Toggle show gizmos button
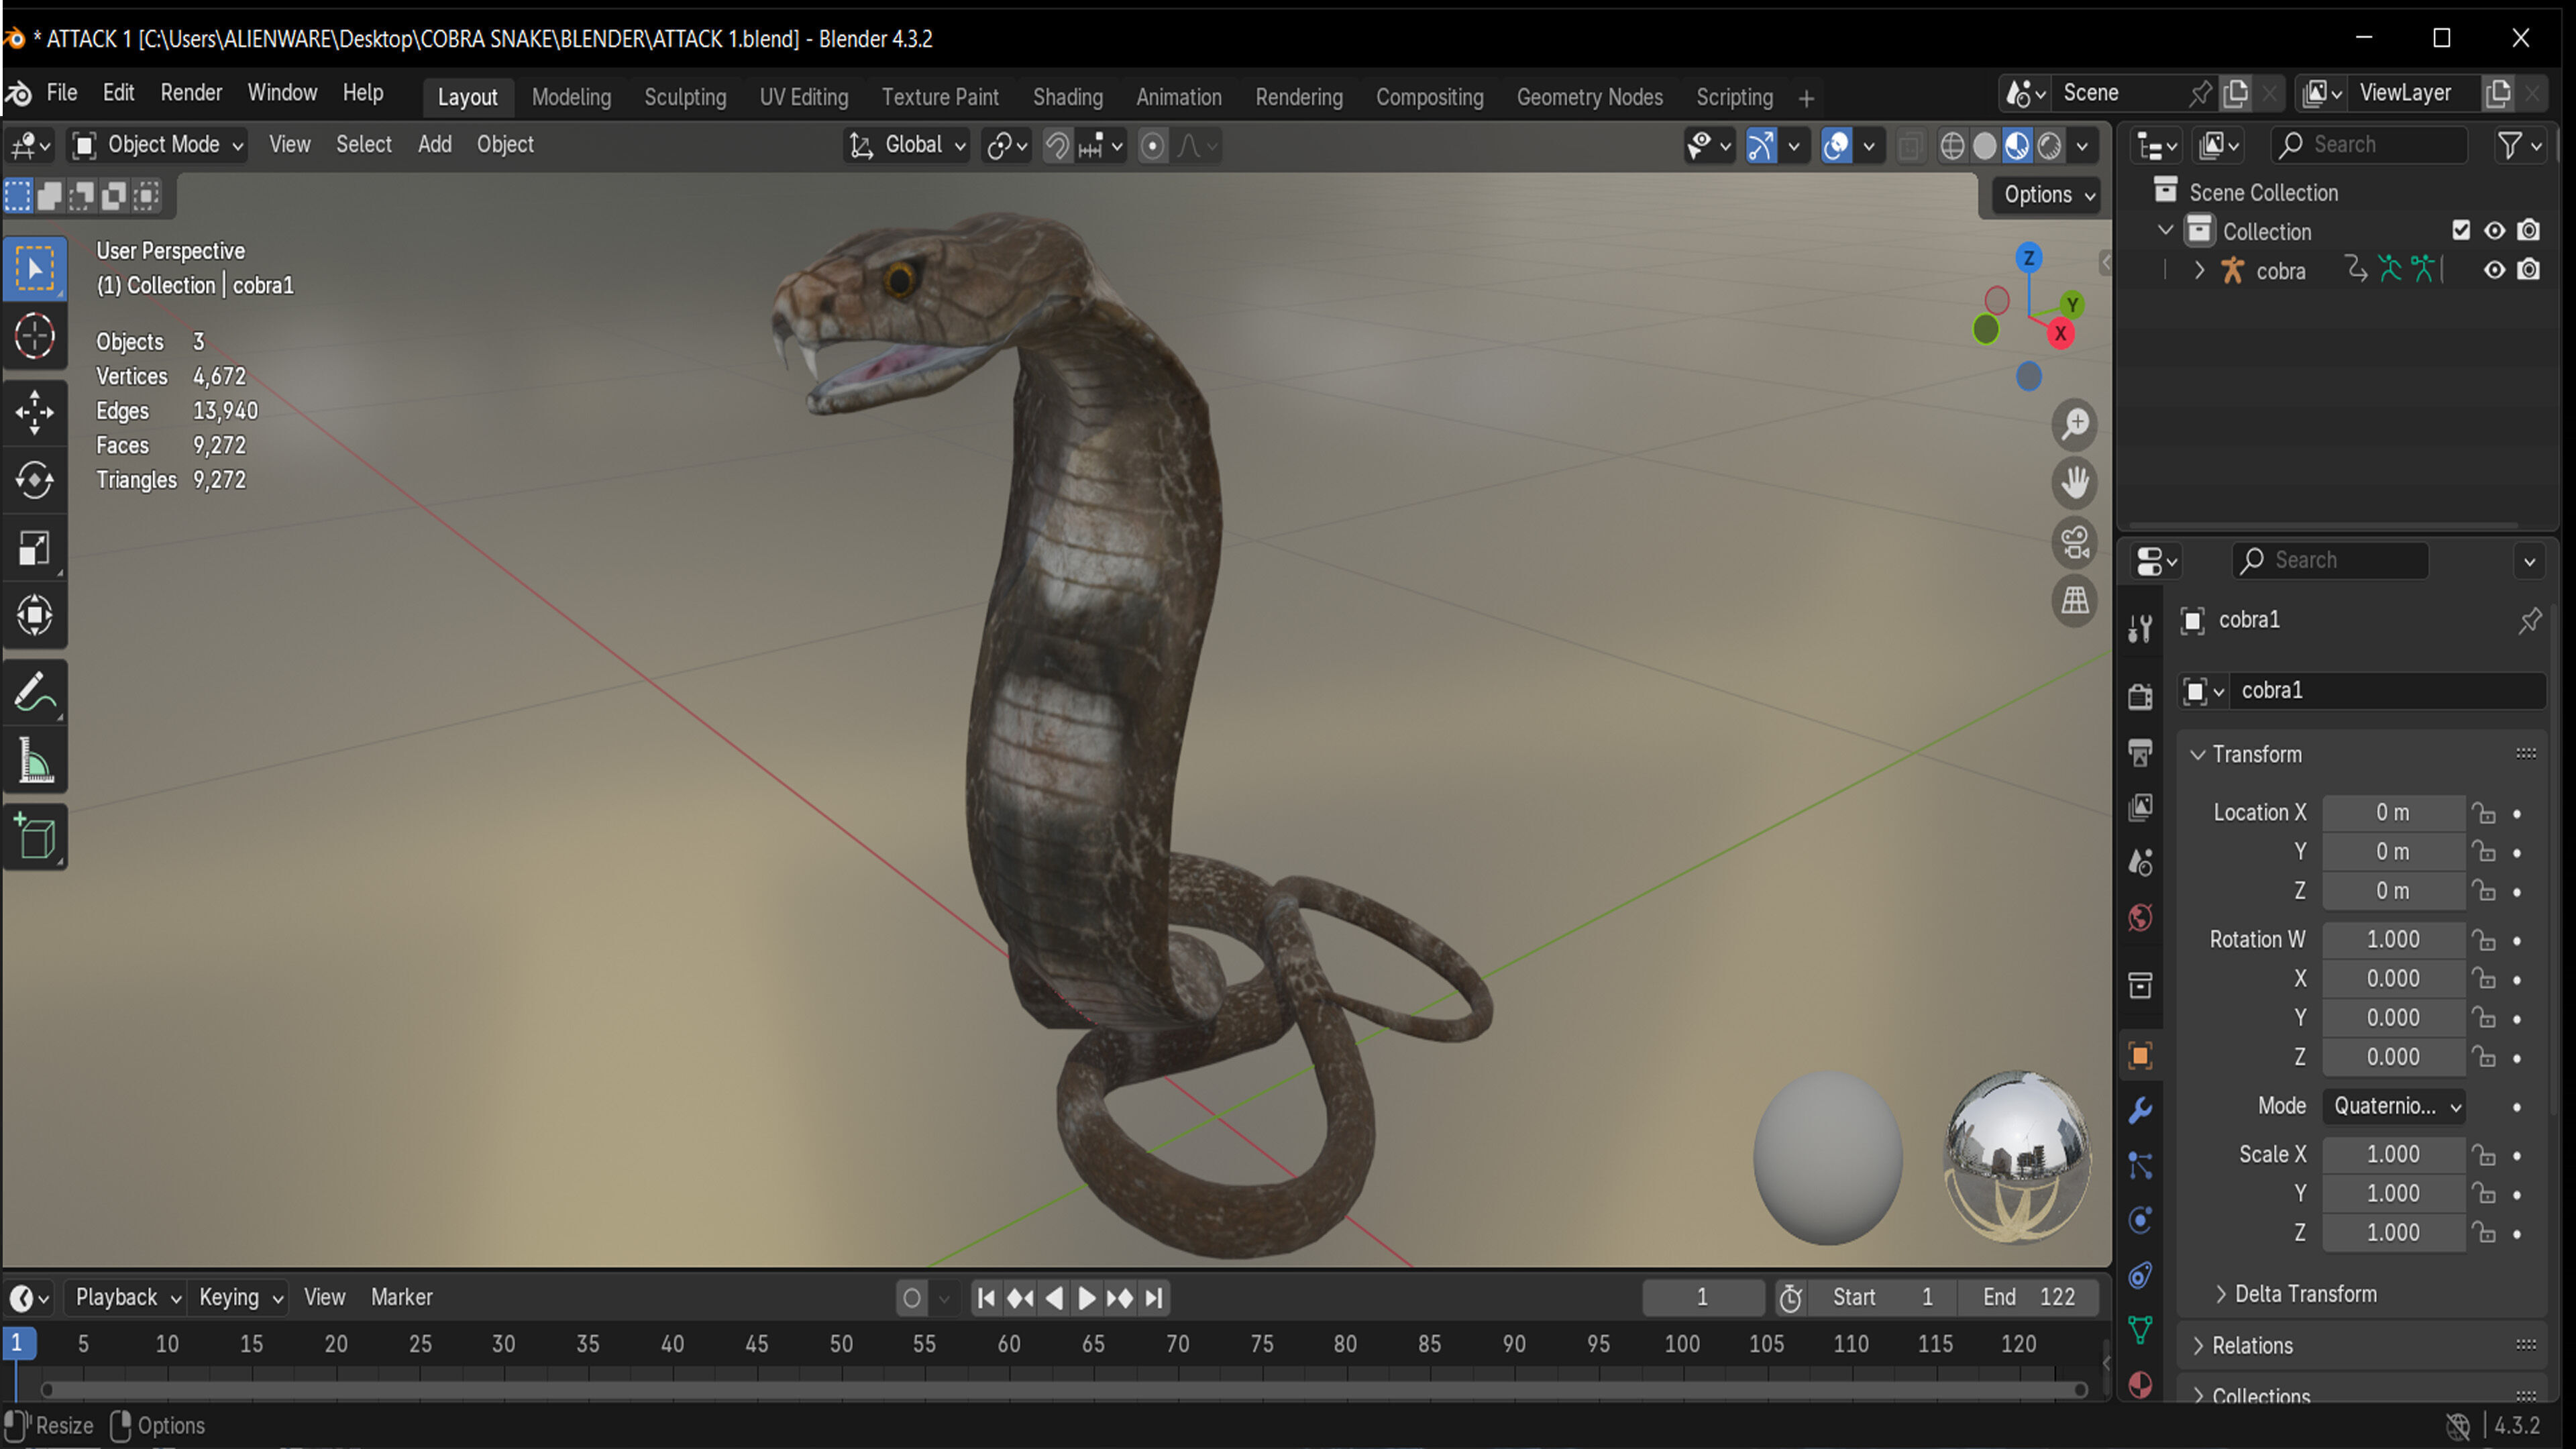This screenshot has width=2576, height=1449. pyautogui.click(x=1762, y=146)
